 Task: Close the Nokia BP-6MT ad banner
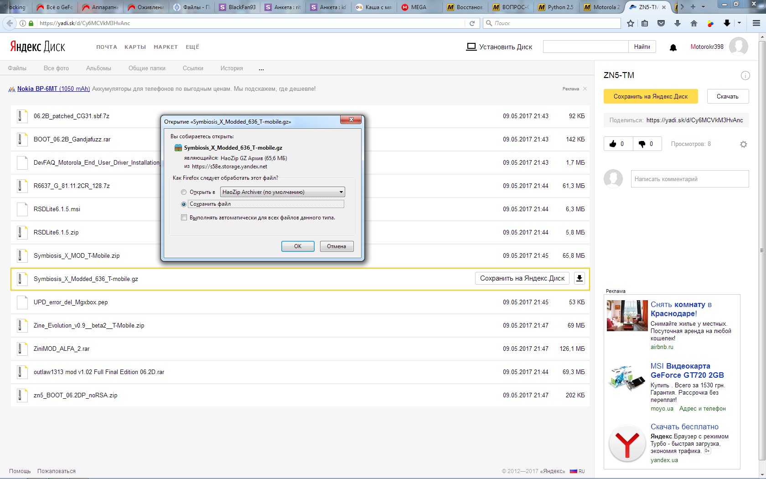point(585,89)
